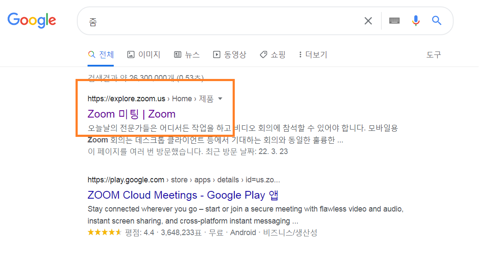Go to Google home via the logo
This screenshot has width=485, height=254.
click(32, 21)
